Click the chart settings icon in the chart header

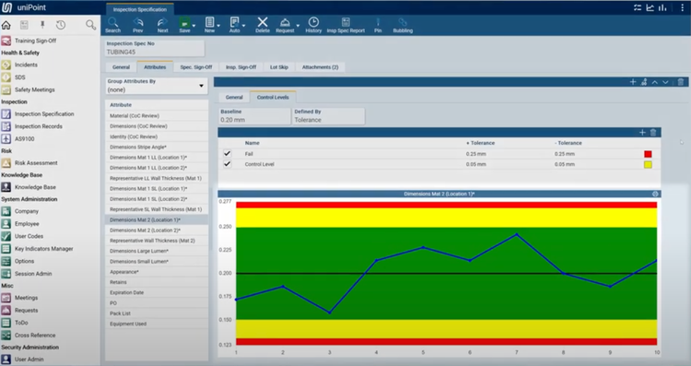point(655,194)
